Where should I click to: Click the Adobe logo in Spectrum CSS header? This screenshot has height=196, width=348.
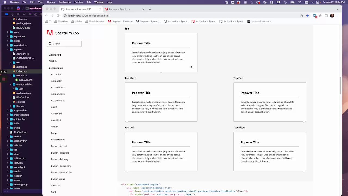(50, 33)
